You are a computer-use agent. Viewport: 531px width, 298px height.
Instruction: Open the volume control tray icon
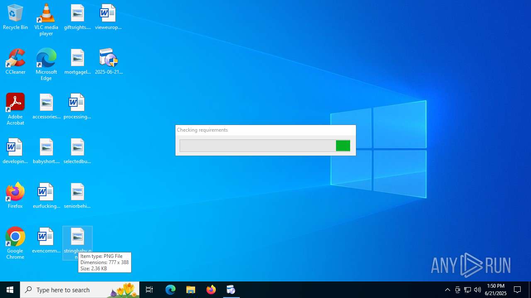(x=477, y=290)
